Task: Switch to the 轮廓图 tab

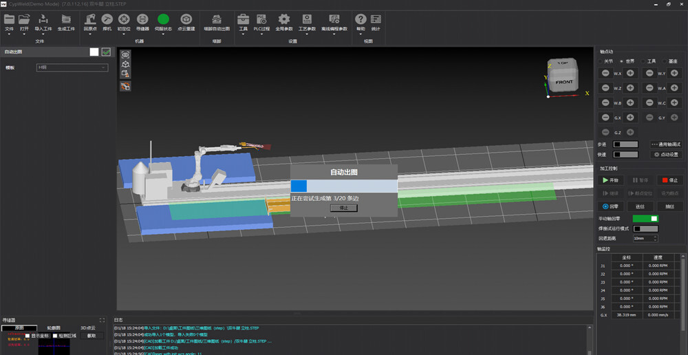Action: tap(53, 328)
